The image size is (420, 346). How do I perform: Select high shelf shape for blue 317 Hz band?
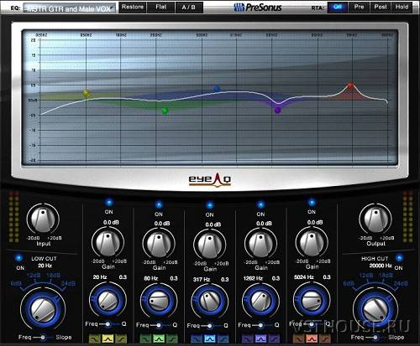click(x=223, y=339)
